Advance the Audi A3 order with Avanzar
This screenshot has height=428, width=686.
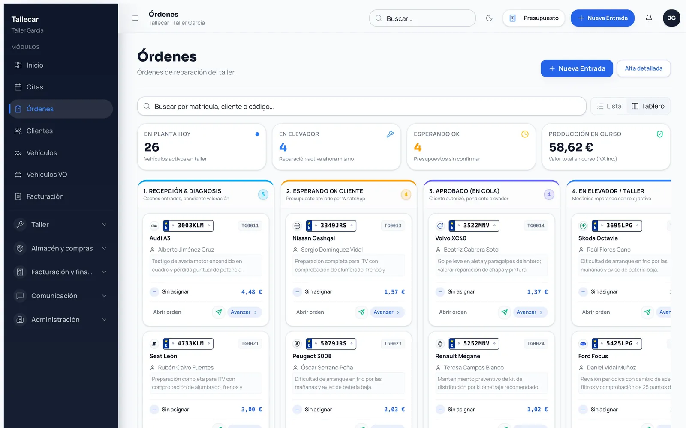coord(244,312)
